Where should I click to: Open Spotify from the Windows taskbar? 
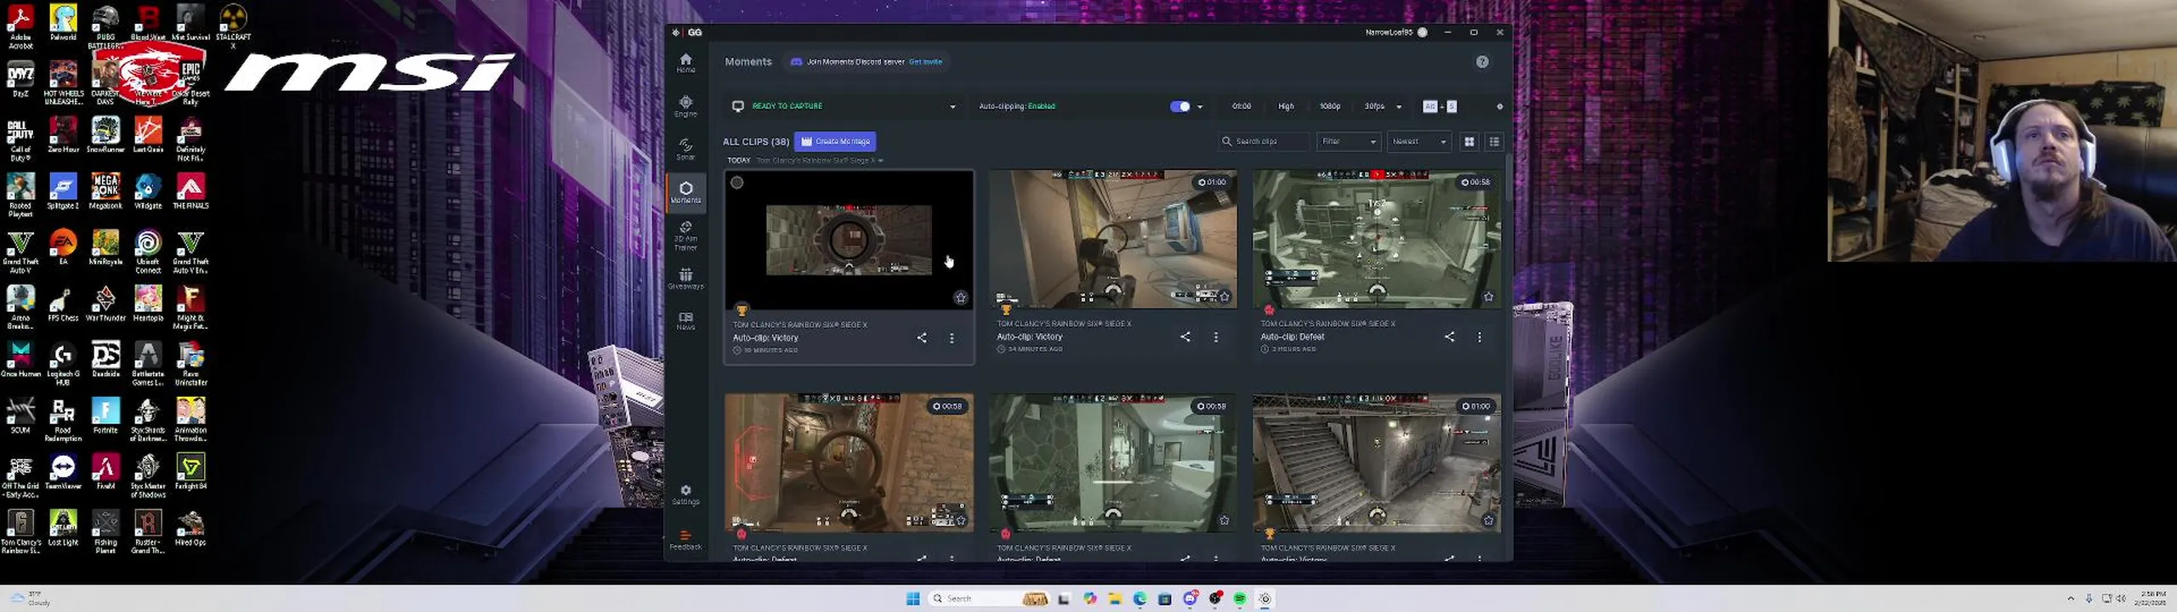coord(1240,598)
